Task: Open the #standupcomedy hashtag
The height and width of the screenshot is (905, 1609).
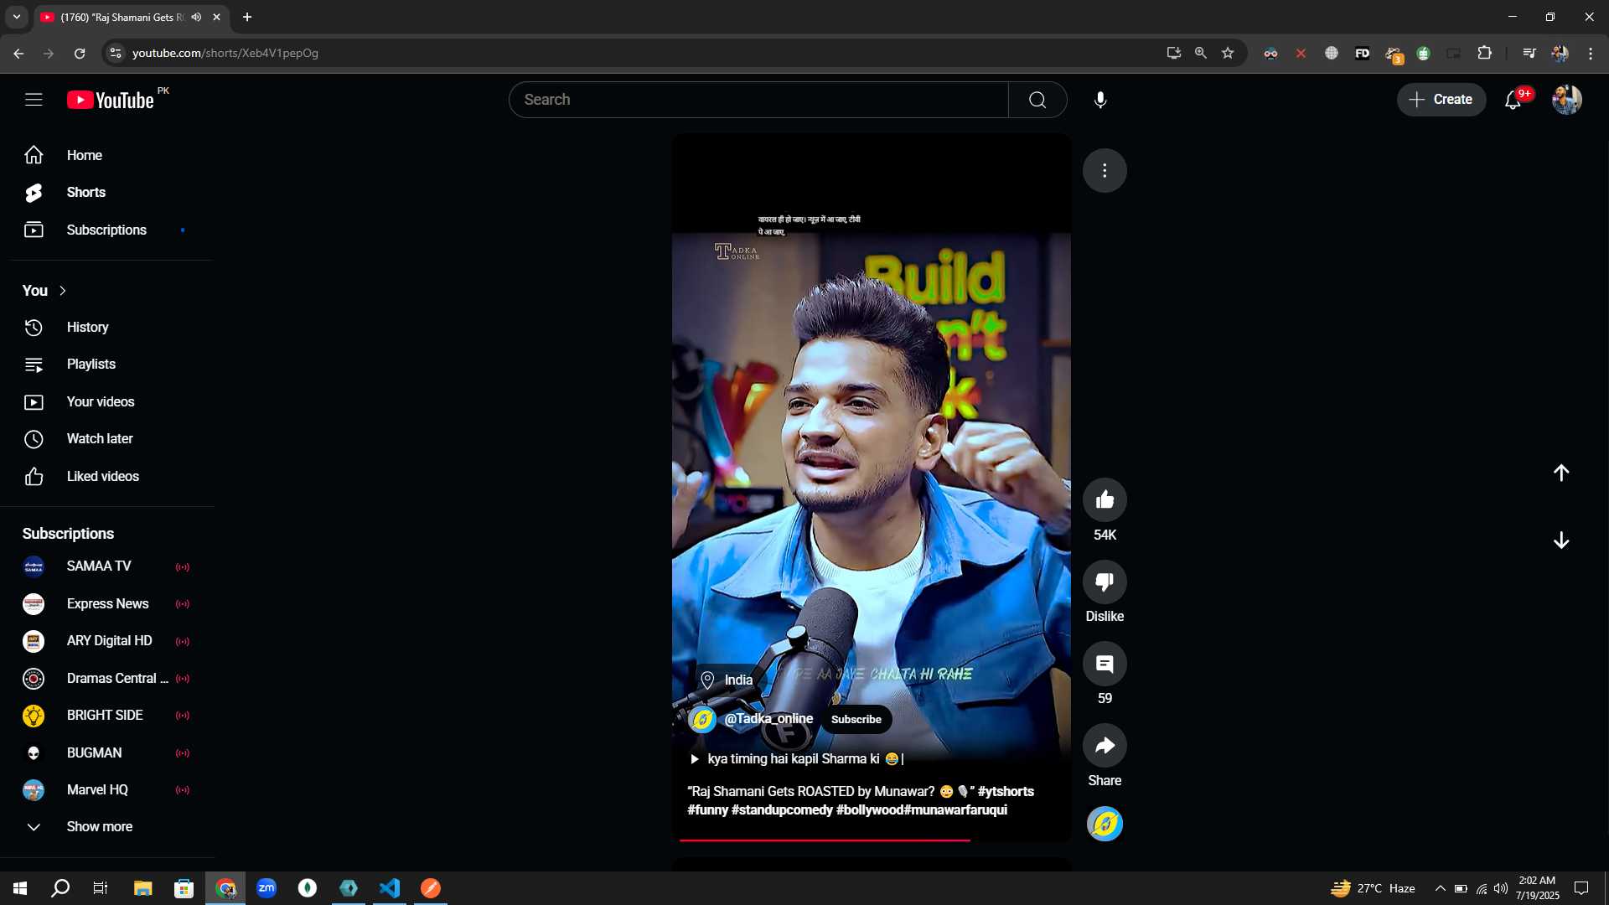Action: pos(782,810)
